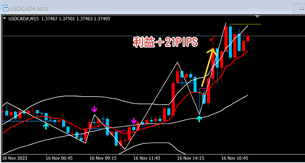This screenshot has width=305, height=163.
Task: Click the chart window icon beside USDCAD#,M15 title
Action: pos(5,8)
